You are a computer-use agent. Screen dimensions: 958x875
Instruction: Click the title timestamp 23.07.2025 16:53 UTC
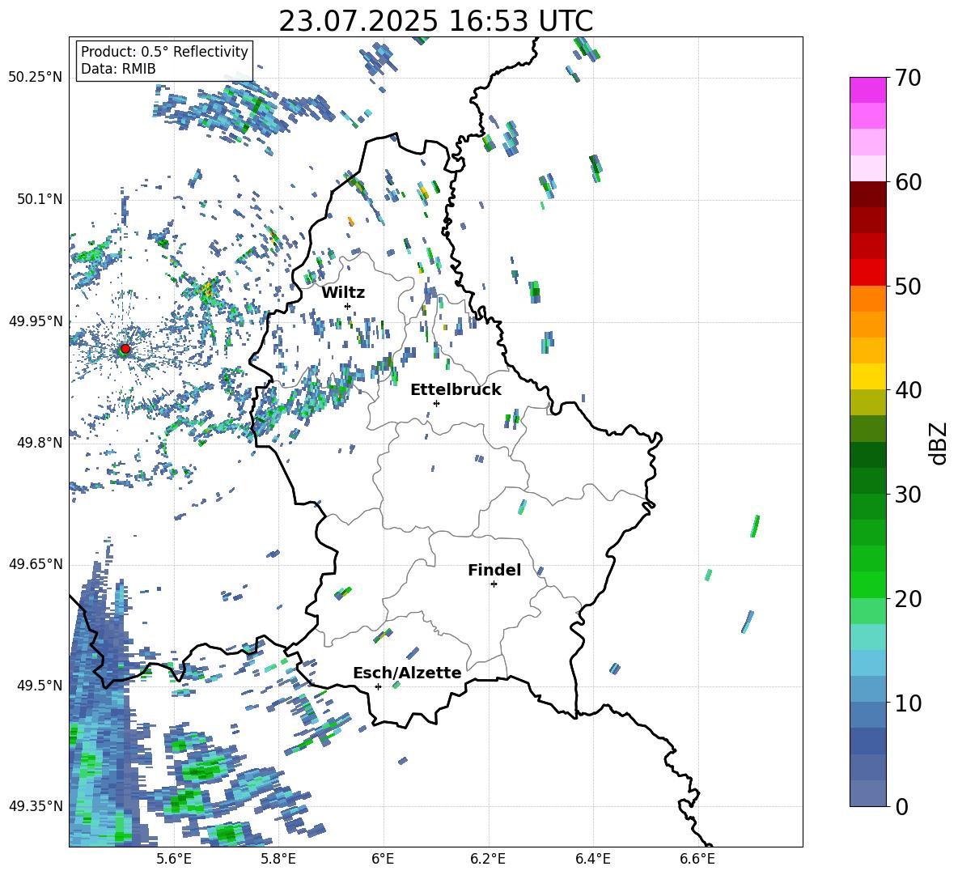(x=435, y=21)
